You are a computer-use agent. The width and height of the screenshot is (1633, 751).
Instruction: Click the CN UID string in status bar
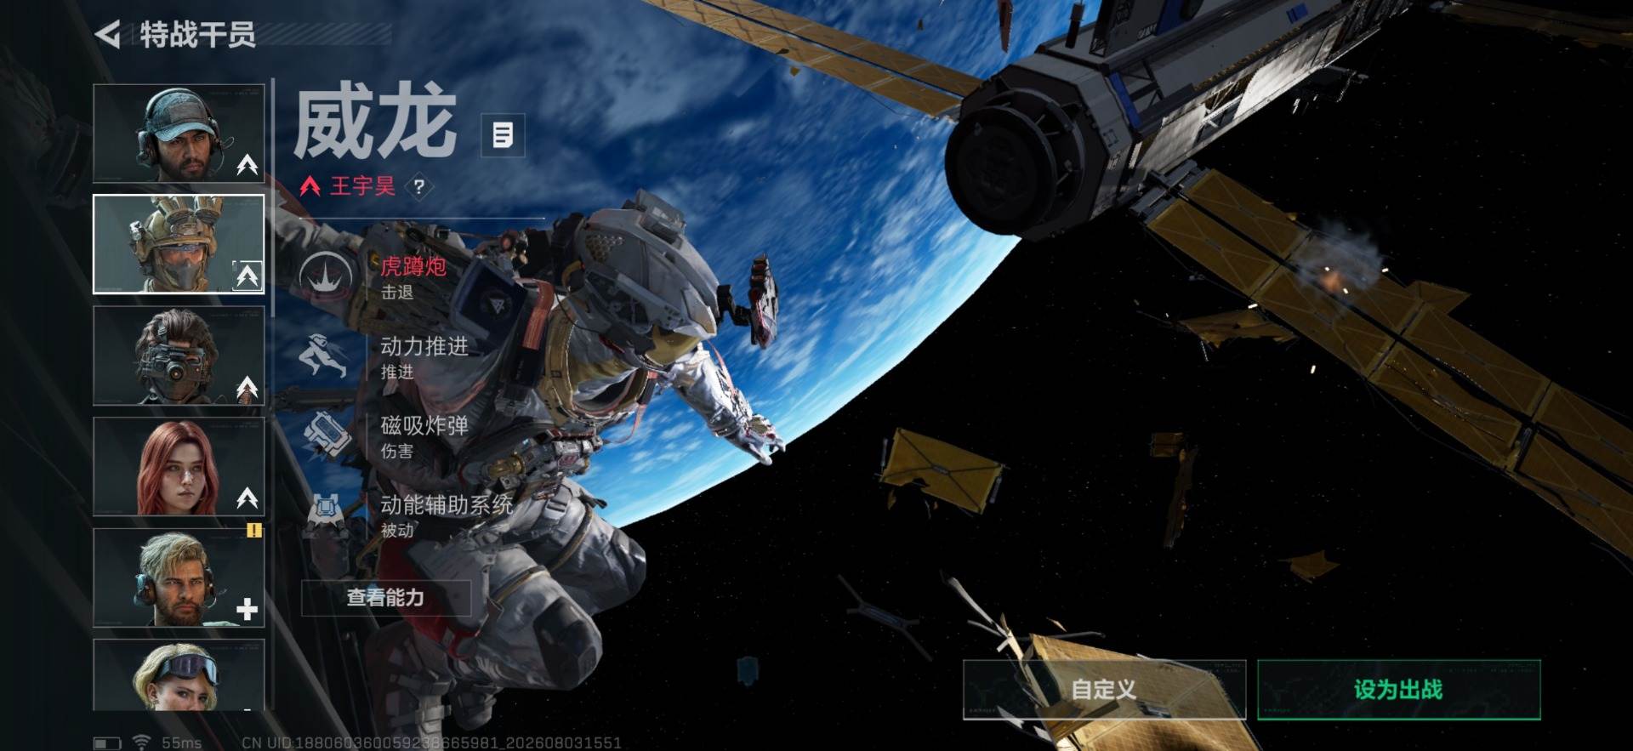click(x=431, y=743)
